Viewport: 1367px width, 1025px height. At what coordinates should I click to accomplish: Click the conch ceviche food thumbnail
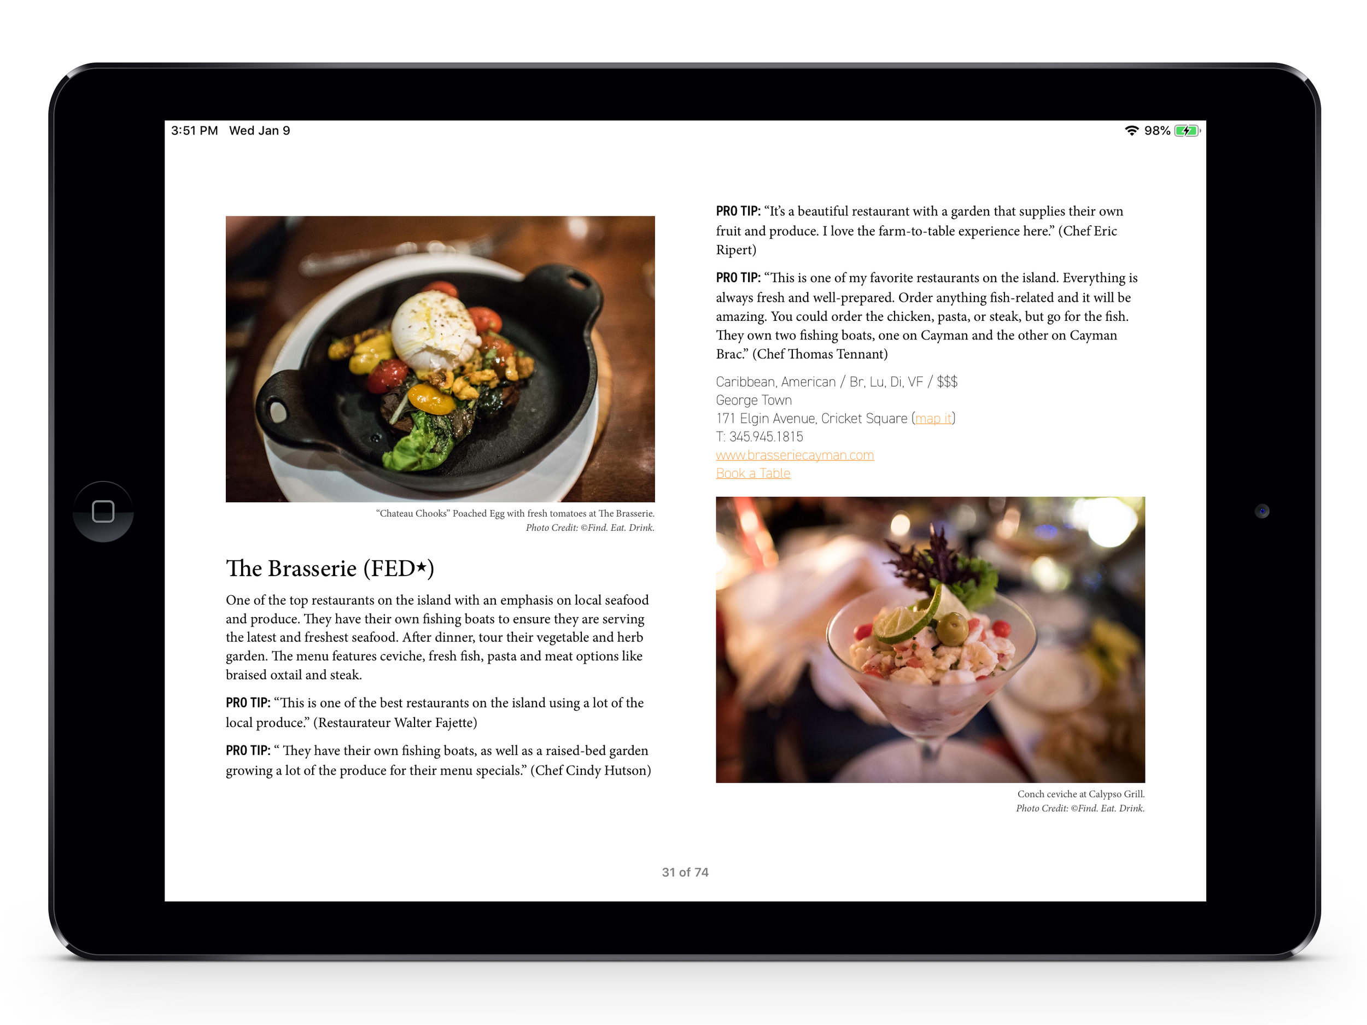(x=929, y=639)
